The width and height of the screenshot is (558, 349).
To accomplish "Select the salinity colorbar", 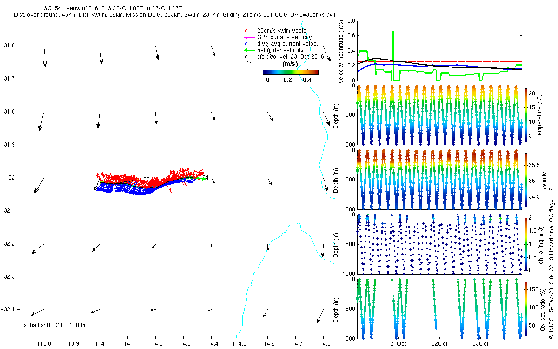I will (x=526, y=181).
